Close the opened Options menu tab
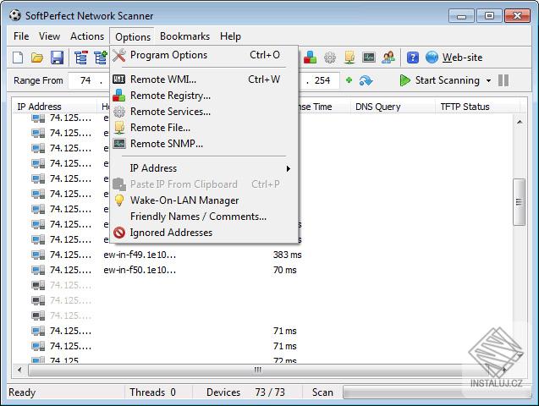 click(133, 36)
